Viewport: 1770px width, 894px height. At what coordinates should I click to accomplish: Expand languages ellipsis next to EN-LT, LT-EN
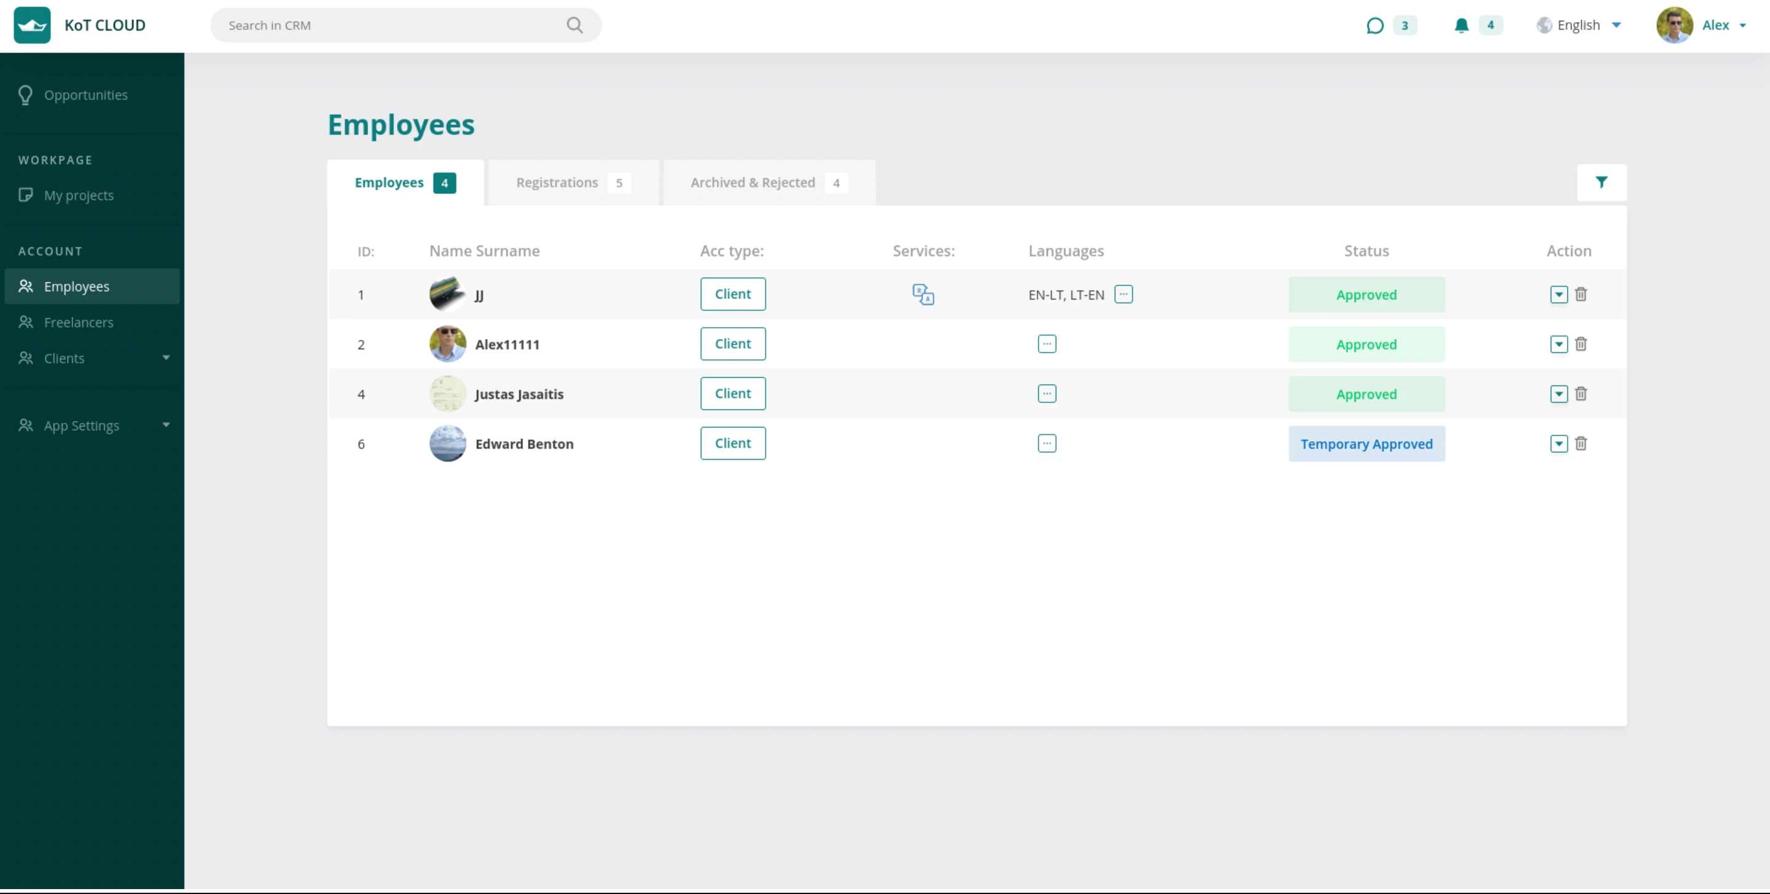coord(1123,294)
